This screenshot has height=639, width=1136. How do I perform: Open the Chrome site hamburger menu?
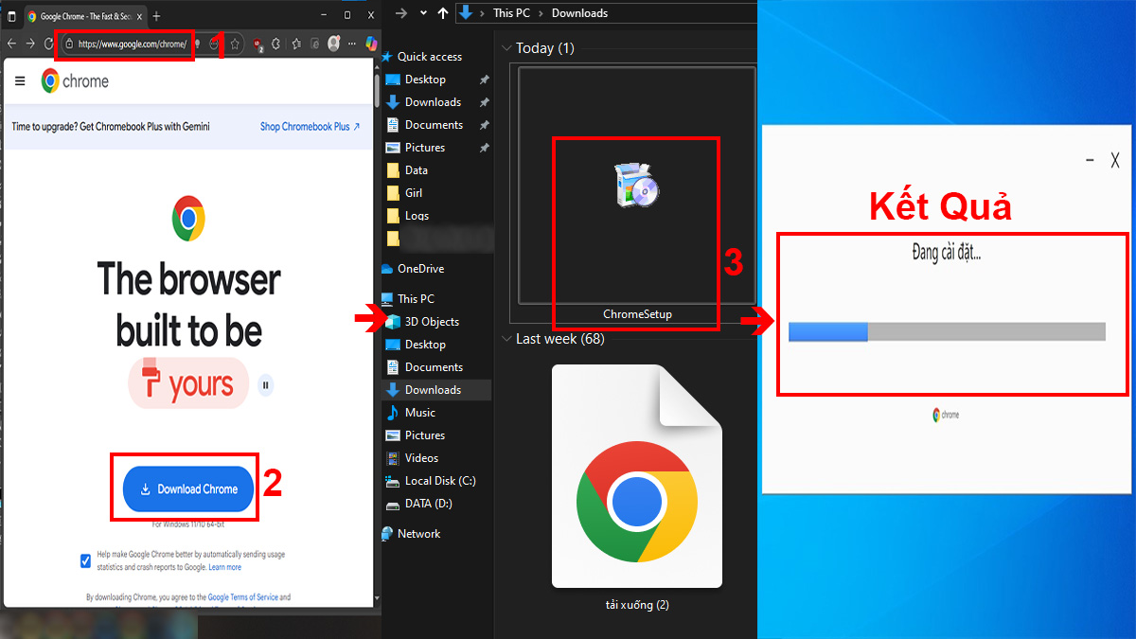pyautogui.click(x=20, y=81)
